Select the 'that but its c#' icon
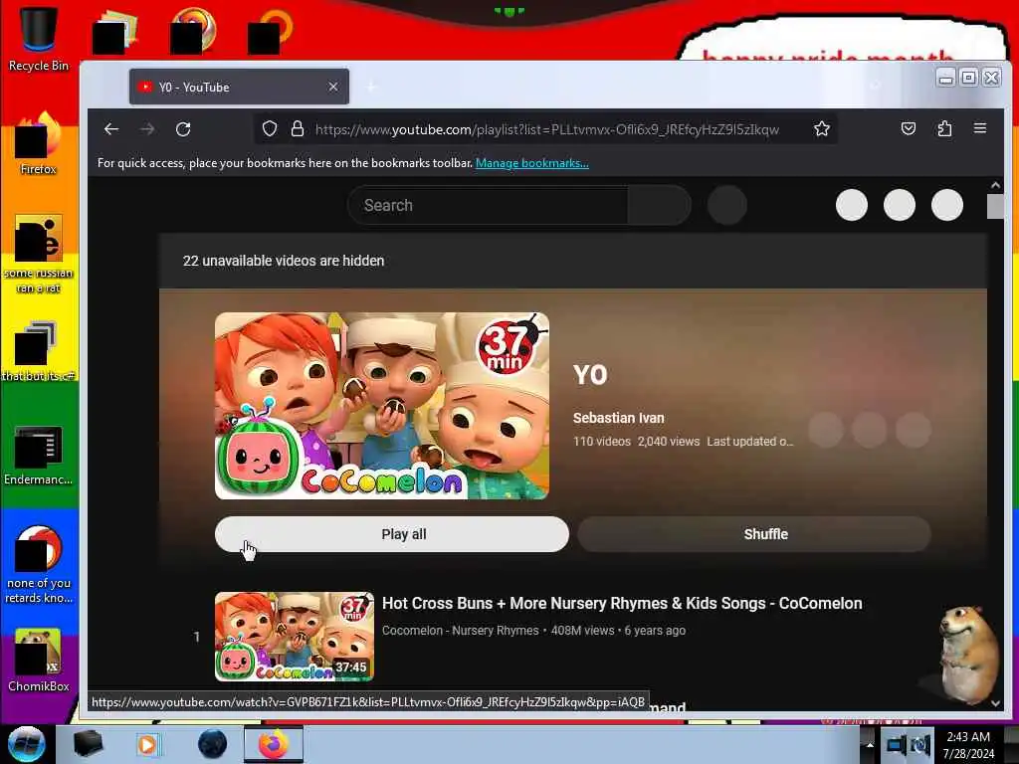1019x764 pixels. click(x=39, y=351)
